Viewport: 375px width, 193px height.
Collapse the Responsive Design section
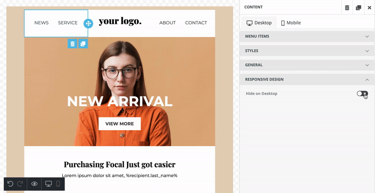click(307, 79)
